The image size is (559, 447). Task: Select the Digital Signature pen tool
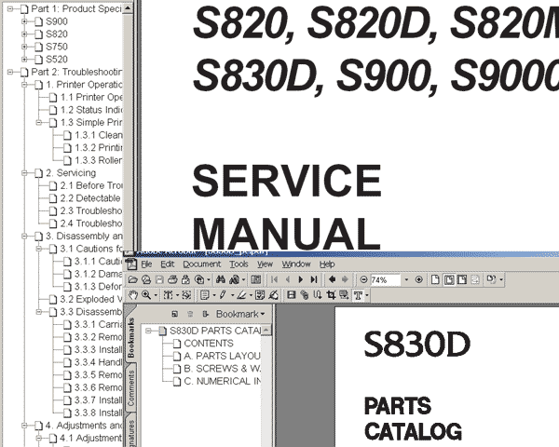pos(273,295)
